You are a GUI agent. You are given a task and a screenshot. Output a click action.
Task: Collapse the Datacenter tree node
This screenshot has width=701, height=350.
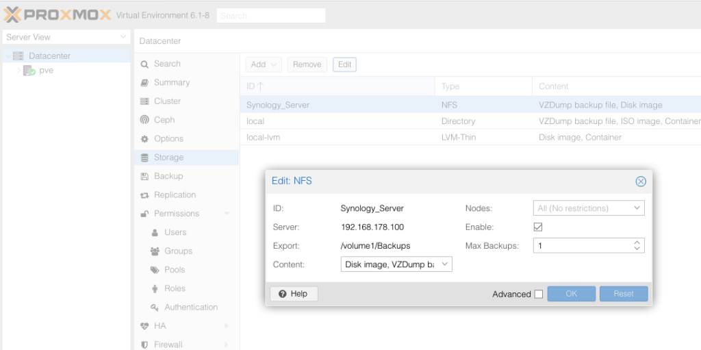(8, 56)
